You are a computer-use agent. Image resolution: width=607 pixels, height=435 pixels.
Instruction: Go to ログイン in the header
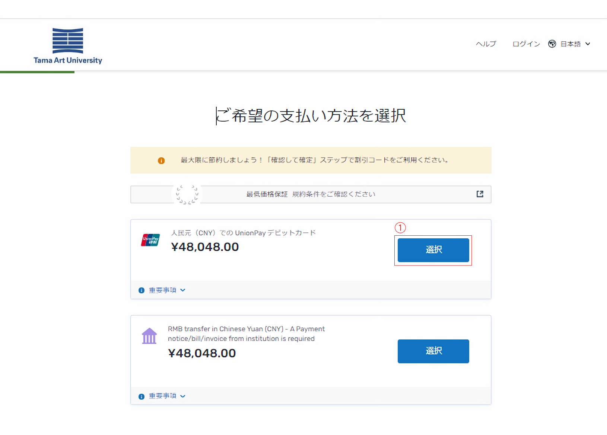click(x=526, y=44)
